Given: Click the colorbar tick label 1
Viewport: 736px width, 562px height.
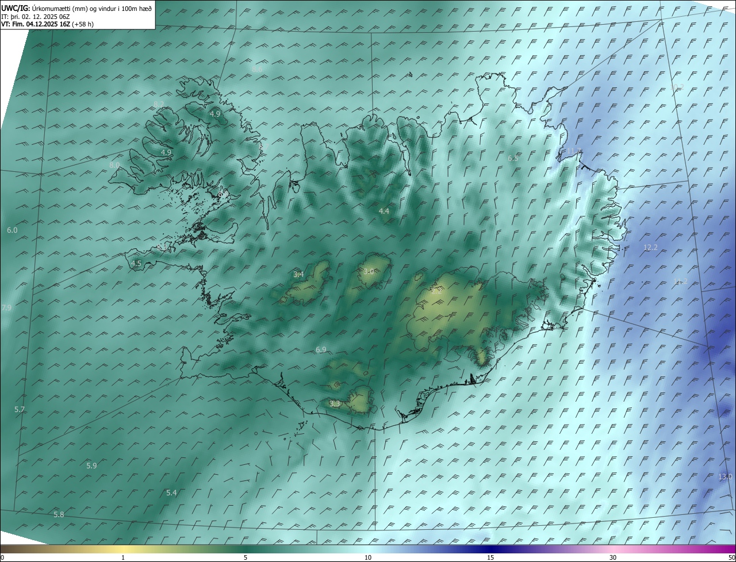Looking at the screenshot, I should coord(123,558).
